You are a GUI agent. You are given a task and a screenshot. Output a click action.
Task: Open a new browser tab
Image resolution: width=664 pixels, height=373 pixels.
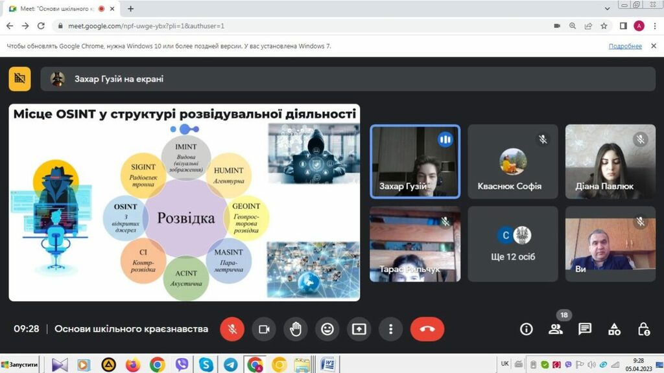(130, 9)
